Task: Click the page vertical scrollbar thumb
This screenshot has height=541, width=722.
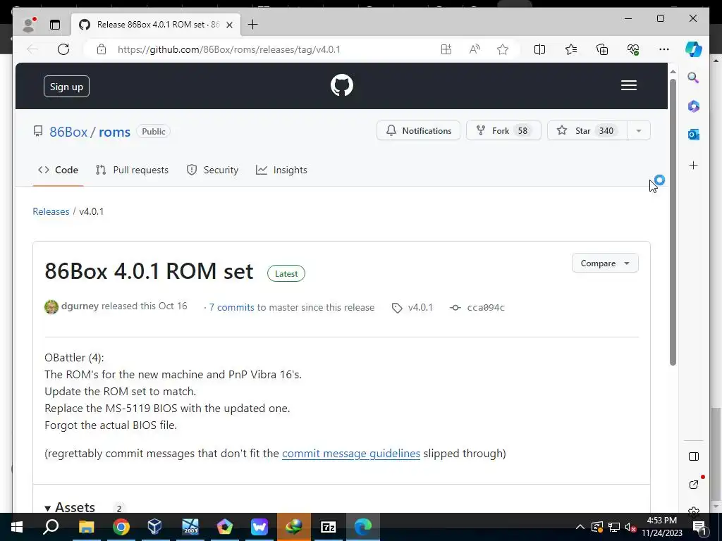Action: point(673,222)
